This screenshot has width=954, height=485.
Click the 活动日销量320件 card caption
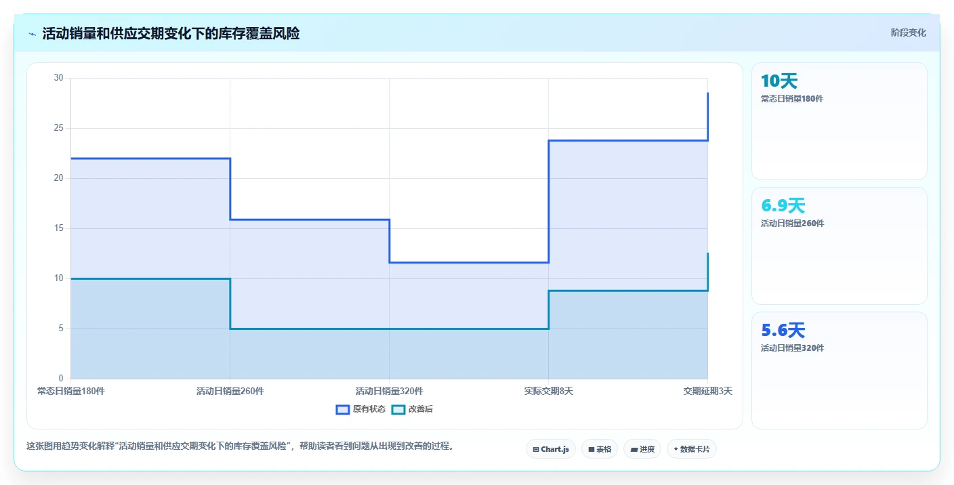pyautogui.click(x=792, y=348)
